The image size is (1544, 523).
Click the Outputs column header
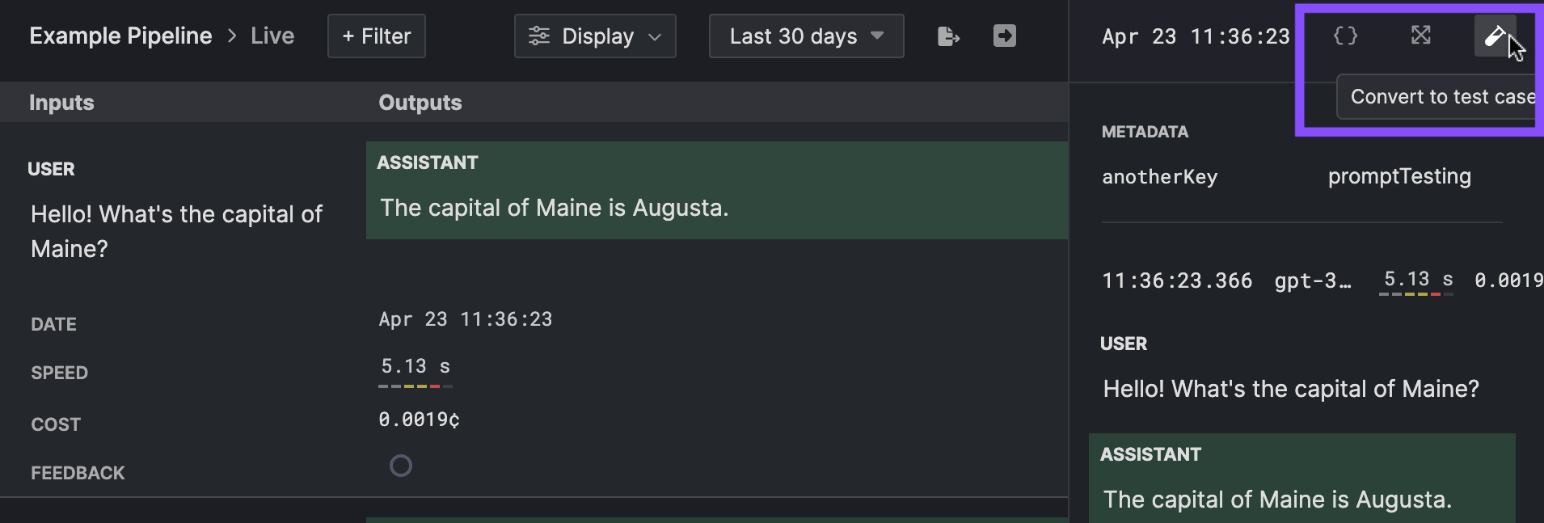click(420, 103)
